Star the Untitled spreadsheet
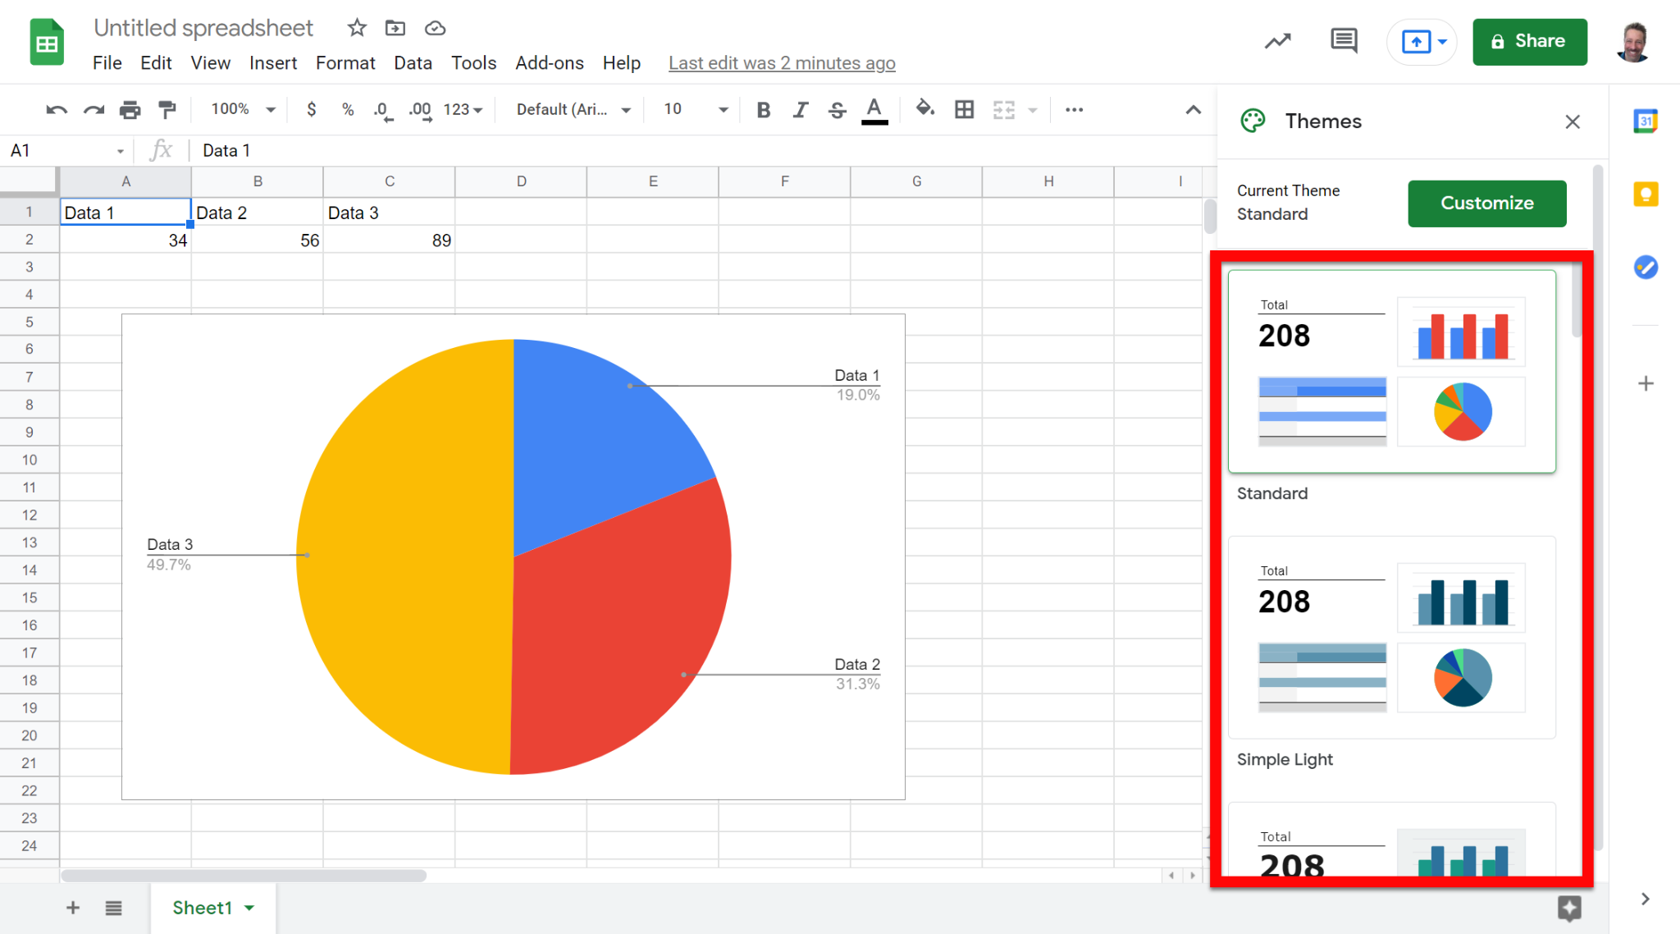1680x934 pixels. pos(357,28)
